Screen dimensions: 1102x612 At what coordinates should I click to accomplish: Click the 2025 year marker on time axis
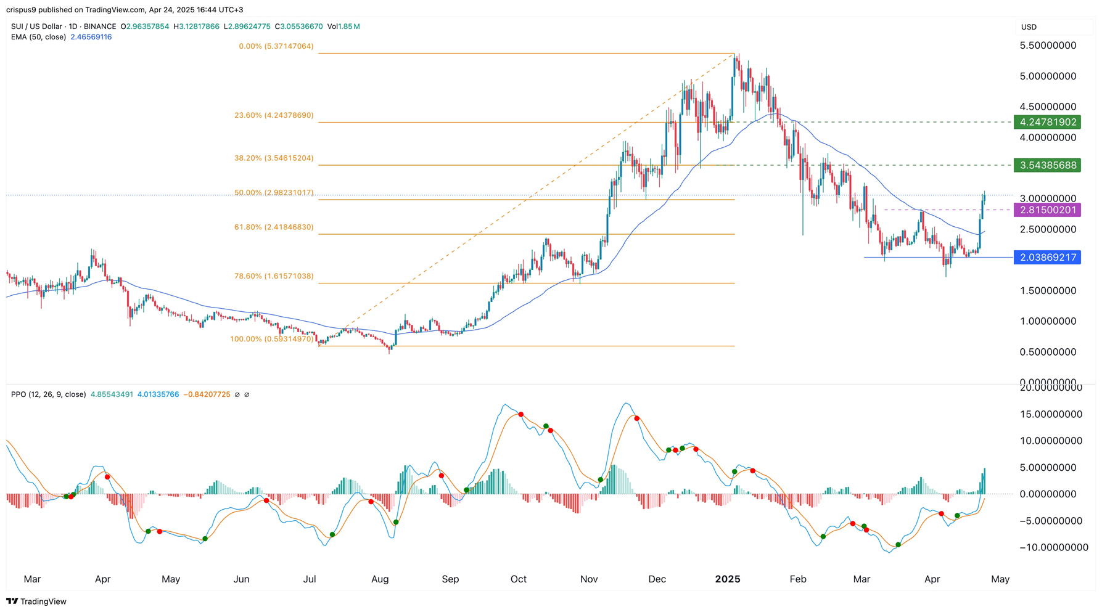click(x=728, y=579)
